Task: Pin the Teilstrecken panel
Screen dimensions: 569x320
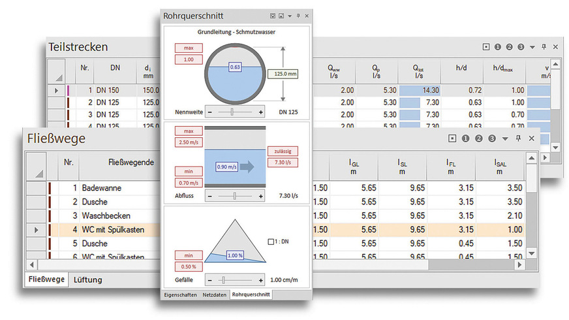Action: 544,47
